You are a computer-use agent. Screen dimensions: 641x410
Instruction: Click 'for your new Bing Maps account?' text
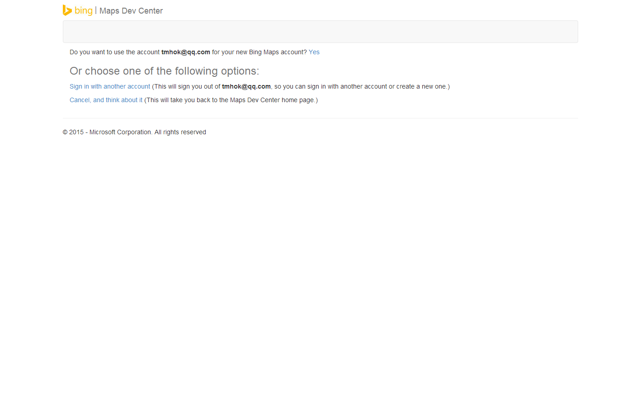[259, 52]
